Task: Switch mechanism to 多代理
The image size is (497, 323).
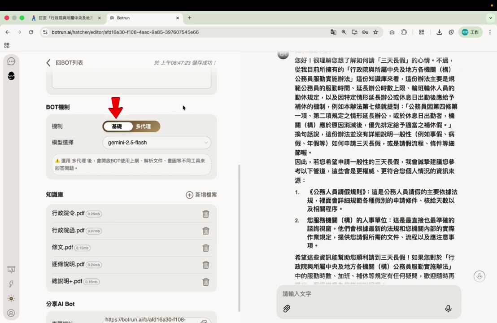Action: pyautogui.click(x=144, y=126)
